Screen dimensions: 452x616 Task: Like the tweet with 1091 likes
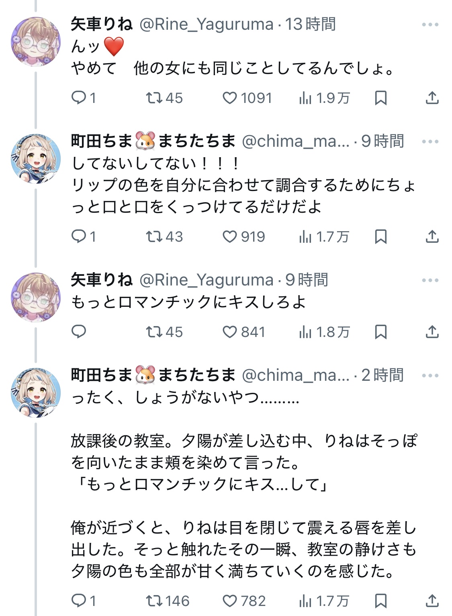[x=230, y=98]
